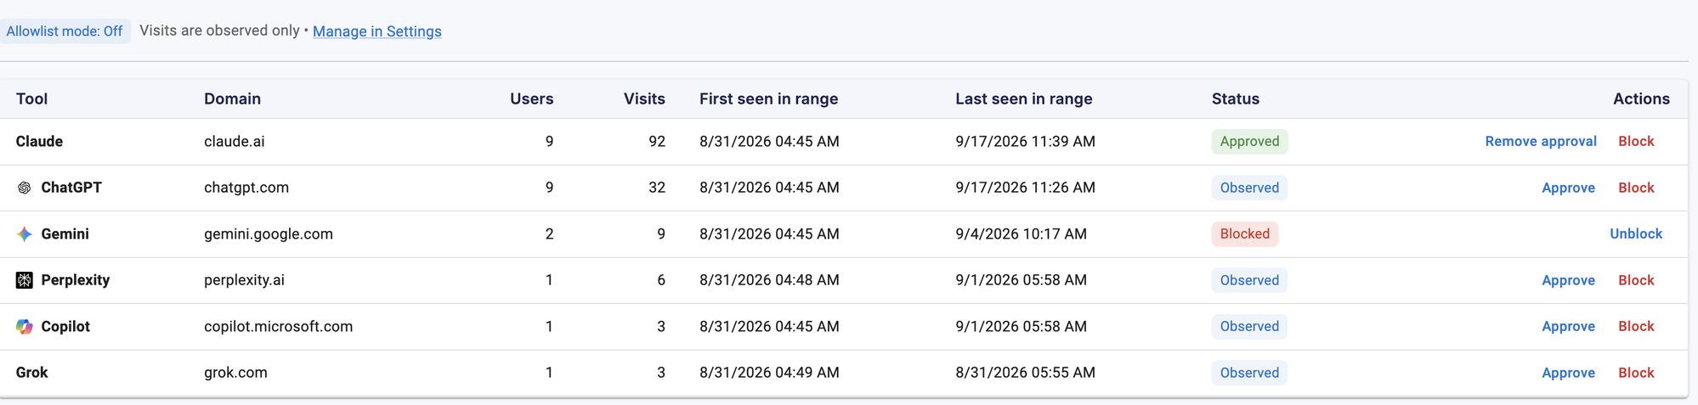Screen dimensions: 1698x405
Task: Click the Copilot logo icon
Action: (25, 327)
